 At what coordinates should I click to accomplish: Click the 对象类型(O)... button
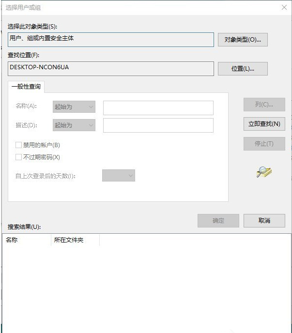[243, 40]
